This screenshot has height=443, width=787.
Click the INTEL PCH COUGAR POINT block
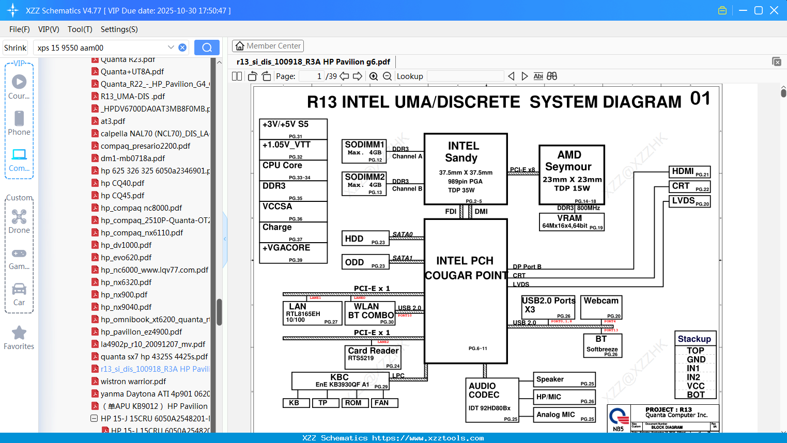tap(466, 291)
